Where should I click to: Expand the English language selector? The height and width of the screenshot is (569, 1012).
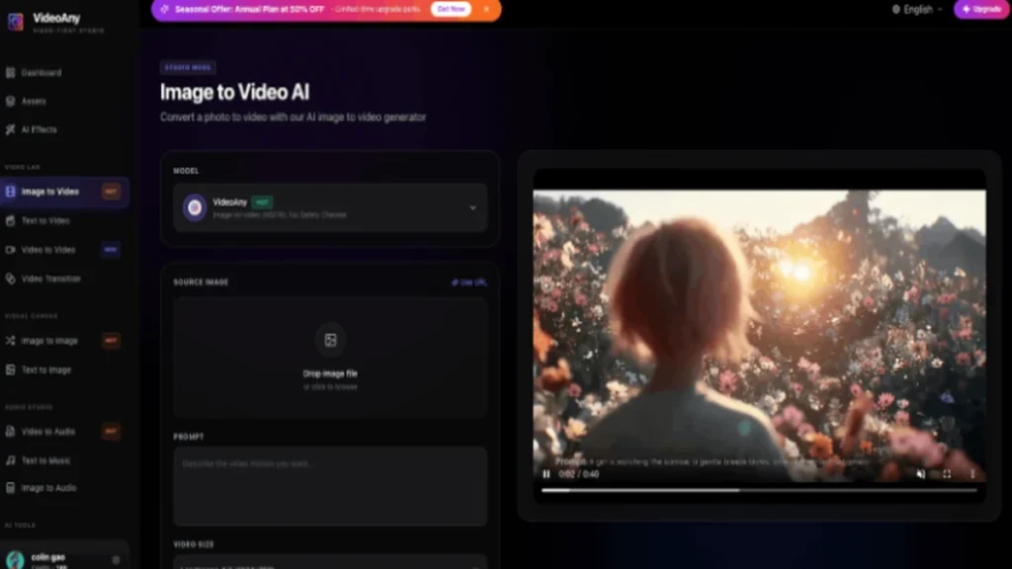[x=916, y=9]
